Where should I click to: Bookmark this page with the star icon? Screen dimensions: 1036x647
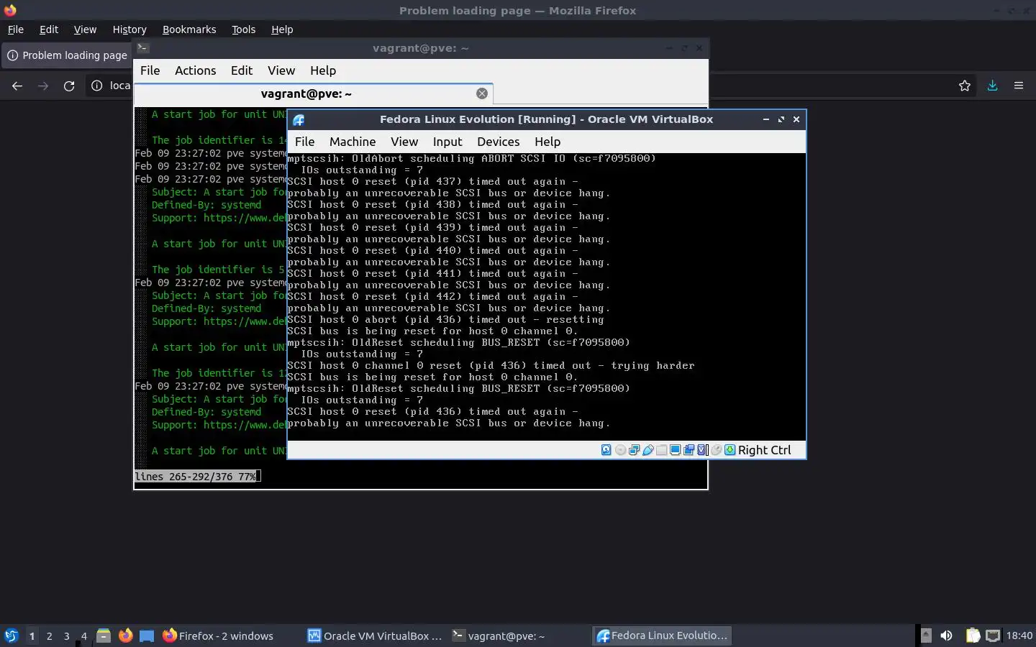coord(965,86)
